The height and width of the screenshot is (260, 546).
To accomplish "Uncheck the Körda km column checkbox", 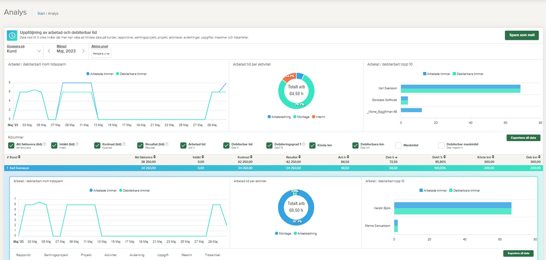I will point(313,145).
